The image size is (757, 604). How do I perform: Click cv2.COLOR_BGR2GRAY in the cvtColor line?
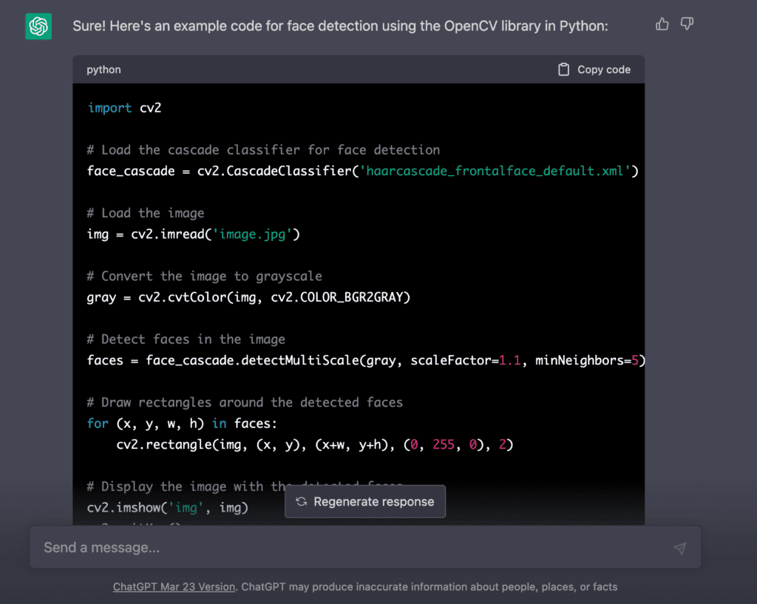click(x=340, y=297)
